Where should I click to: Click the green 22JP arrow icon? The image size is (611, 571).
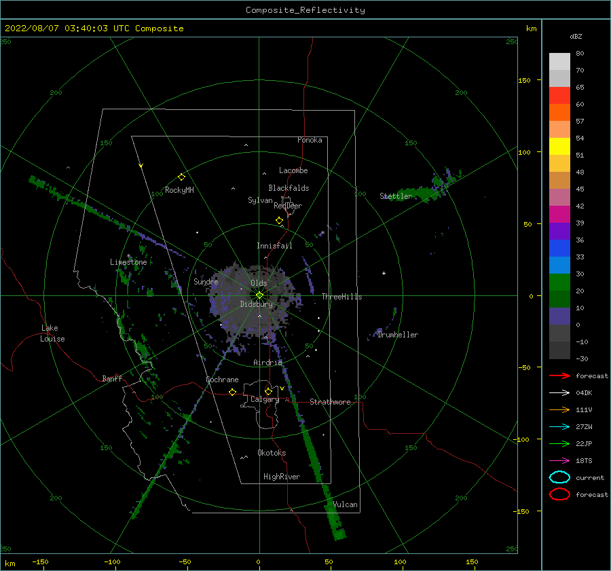click(559, 443)
